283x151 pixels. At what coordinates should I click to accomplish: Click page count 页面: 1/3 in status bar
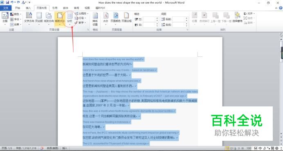7,148
